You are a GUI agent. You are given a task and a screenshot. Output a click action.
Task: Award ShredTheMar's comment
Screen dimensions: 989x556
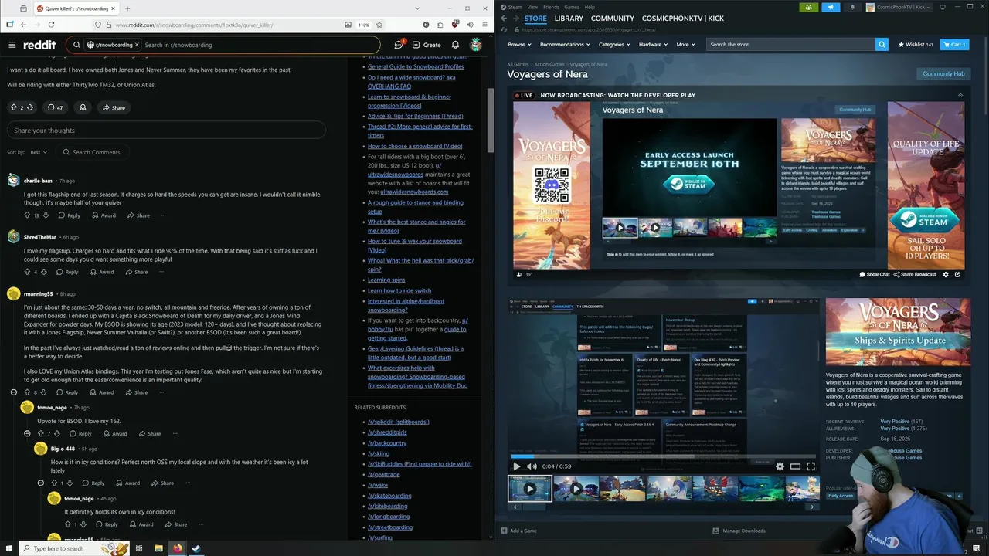102,272
